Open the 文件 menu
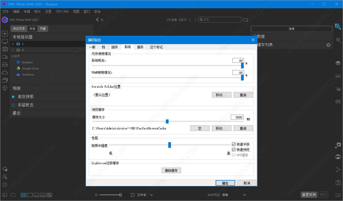The image size is (343, 201). pos(5,11)
